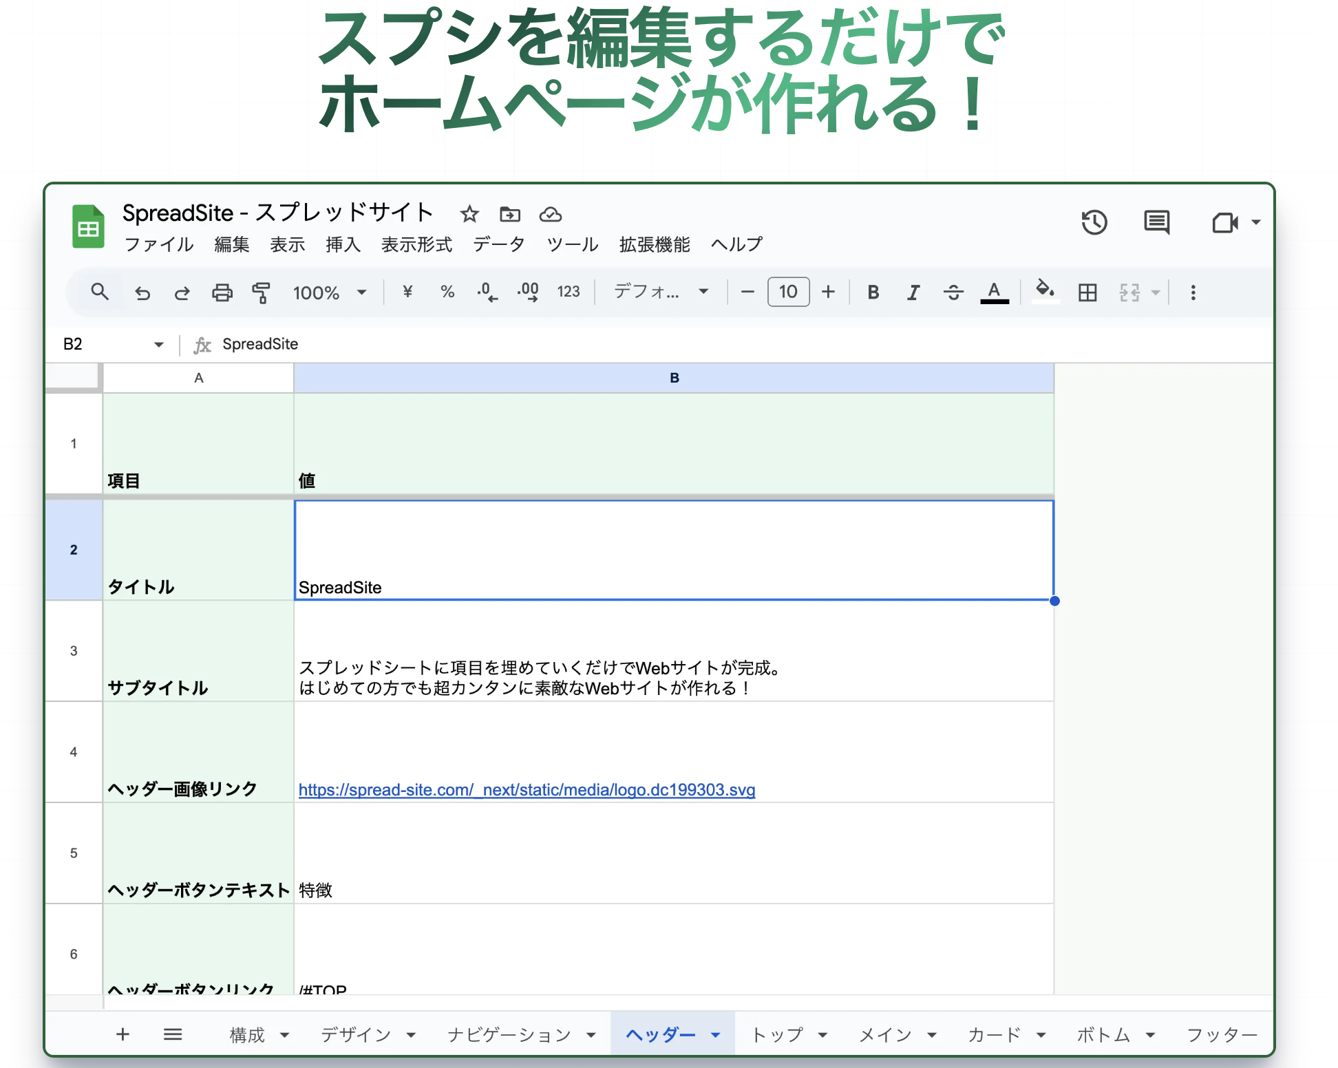Viewport: 1338px width, 1068px height.
Task: Format as yen currency
Action: 407,292
